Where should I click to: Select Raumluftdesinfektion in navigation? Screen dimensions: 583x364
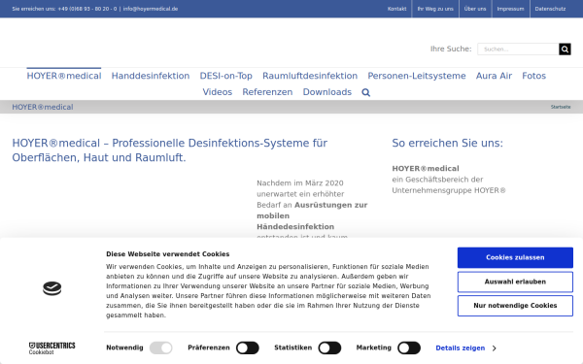click(x=310, y=76)
